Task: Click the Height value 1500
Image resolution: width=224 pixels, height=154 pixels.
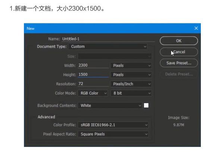Action: [93, 74]
